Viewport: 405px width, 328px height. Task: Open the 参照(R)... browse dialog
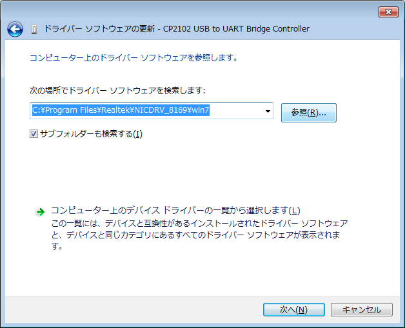308,112
